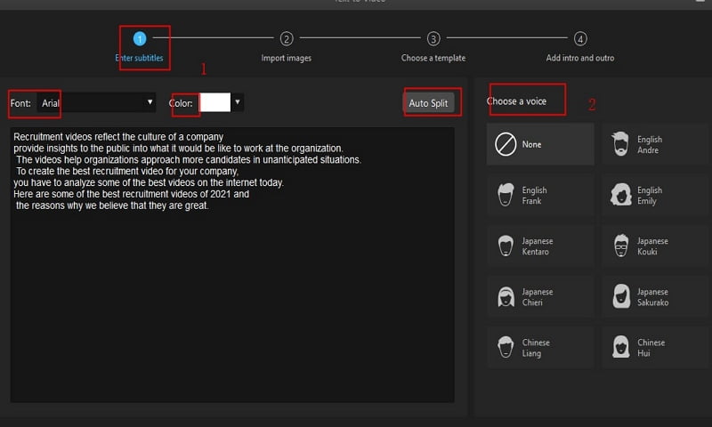Click the white color swatch
The height and width of the screenshot is (427, 712).
[x=215, y=102]
